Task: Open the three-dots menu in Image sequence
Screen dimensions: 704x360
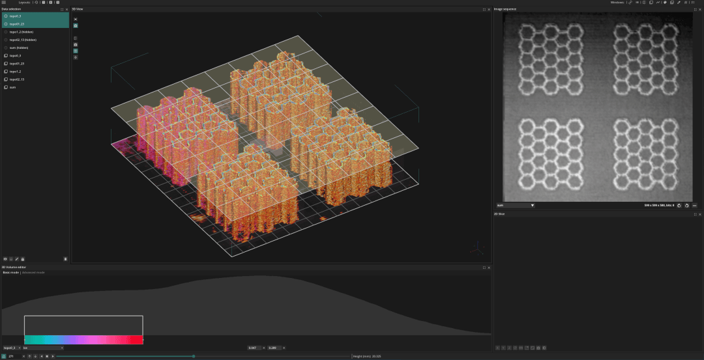Action: point(695,205)
